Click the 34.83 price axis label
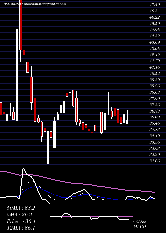This screenshot has height=233, width=166. tap(155, 130)
